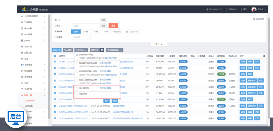
Task: Open the 行业类型 dropdown
Action: pos(81,37)
